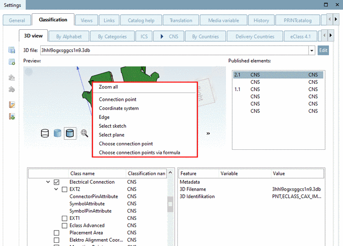Click the class list scrollbar thumb
Viewport: 343px width, 246px height.
[171, 204]
